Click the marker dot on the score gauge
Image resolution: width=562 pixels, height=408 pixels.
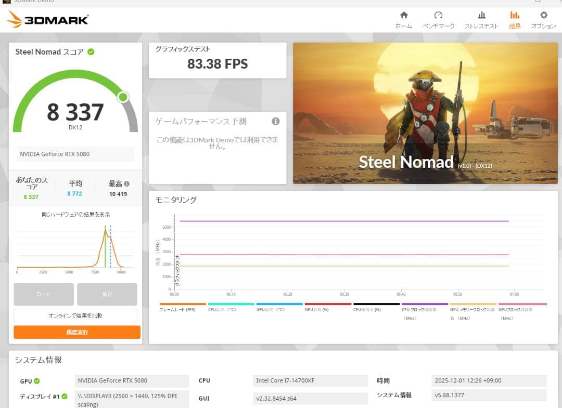123,96
